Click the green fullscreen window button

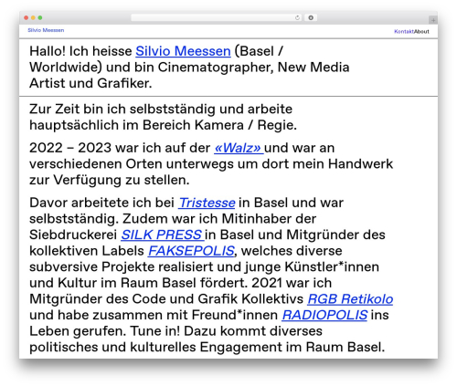click(x=40, y=17)
